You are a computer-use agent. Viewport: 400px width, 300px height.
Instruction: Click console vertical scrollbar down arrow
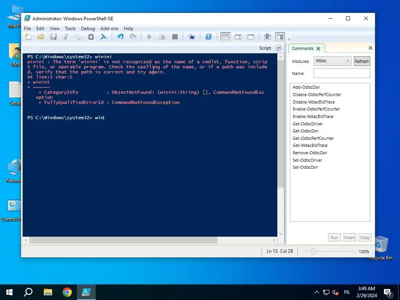[x=280, y=234]
